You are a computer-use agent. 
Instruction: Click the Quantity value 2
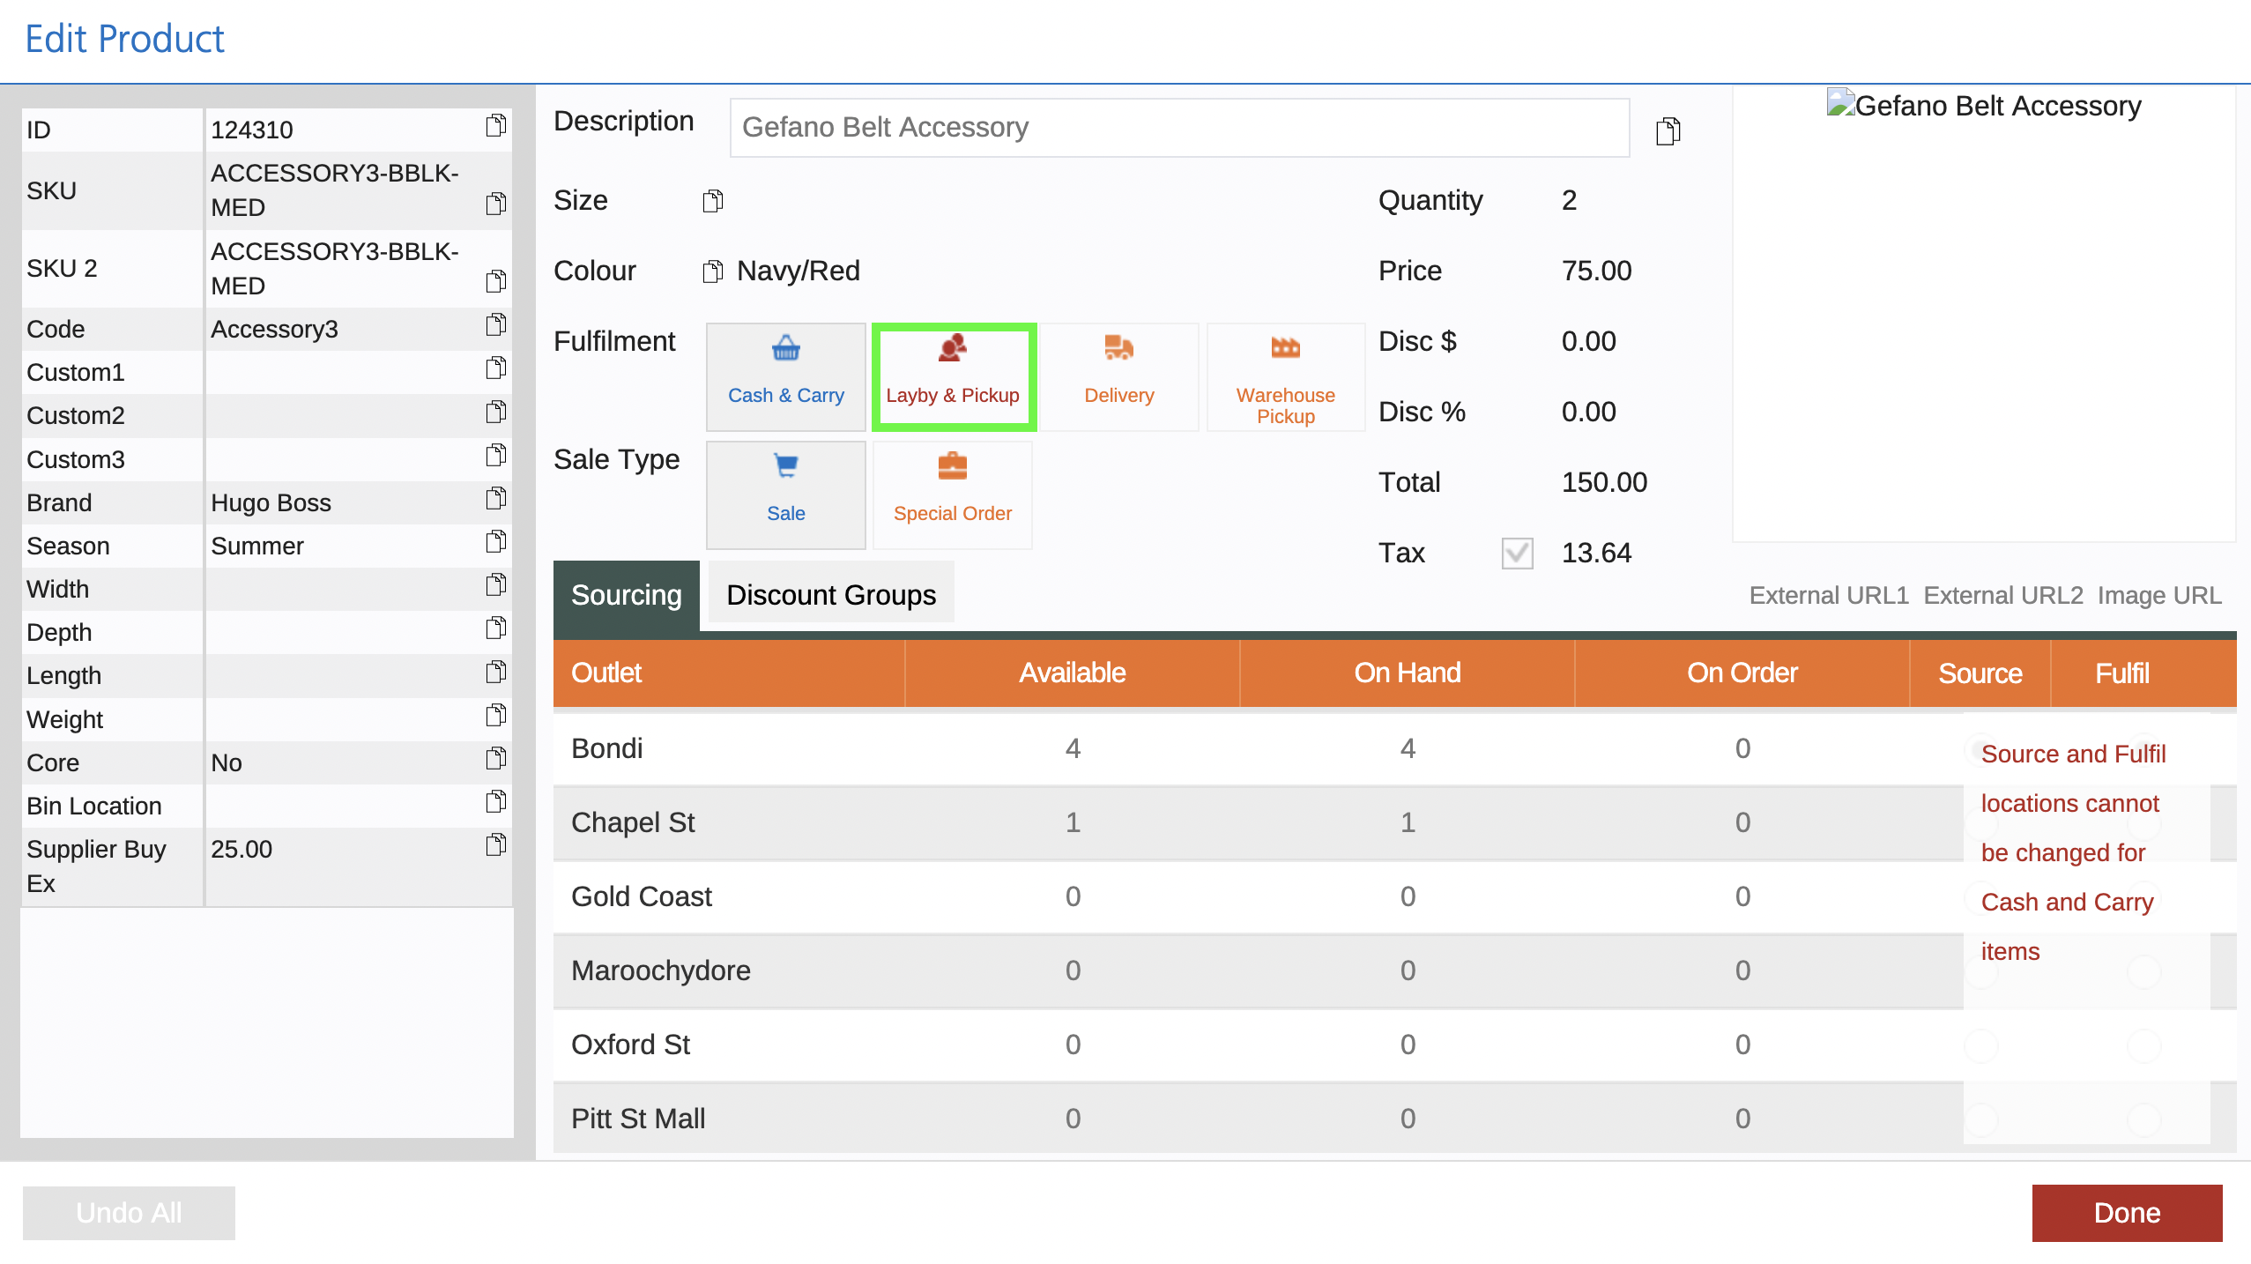click(1569, 201)
